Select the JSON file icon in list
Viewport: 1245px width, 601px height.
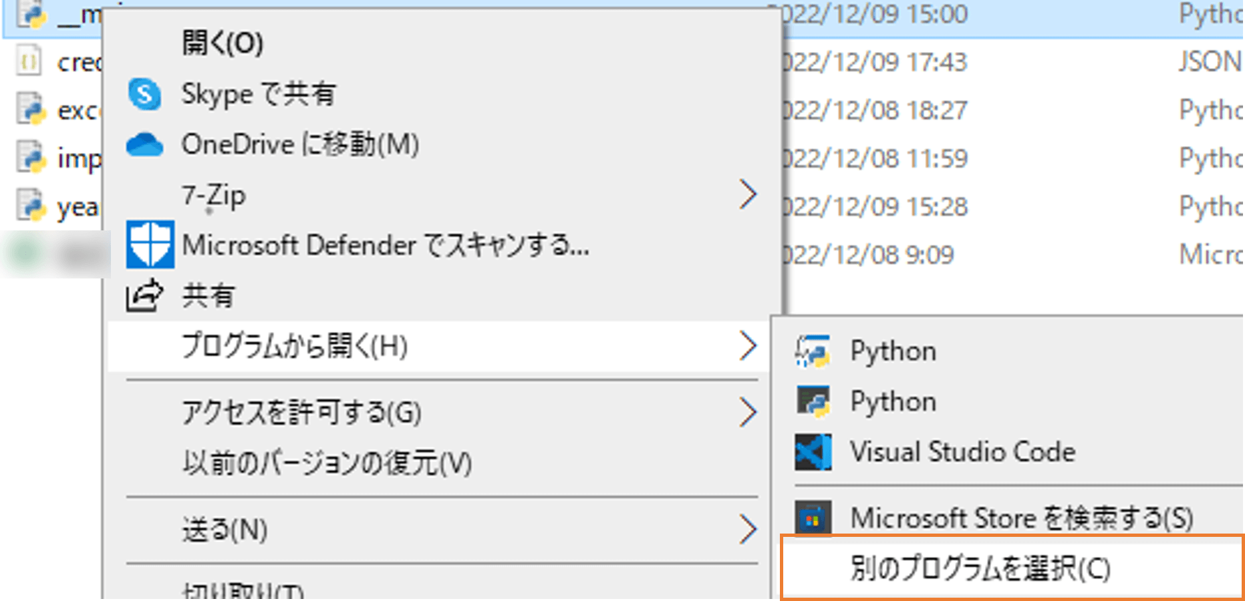tap(28, 62)
